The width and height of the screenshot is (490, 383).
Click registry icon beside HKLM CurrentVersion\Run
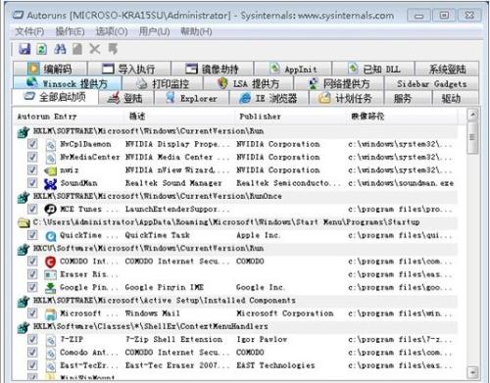tap(24, 131)
